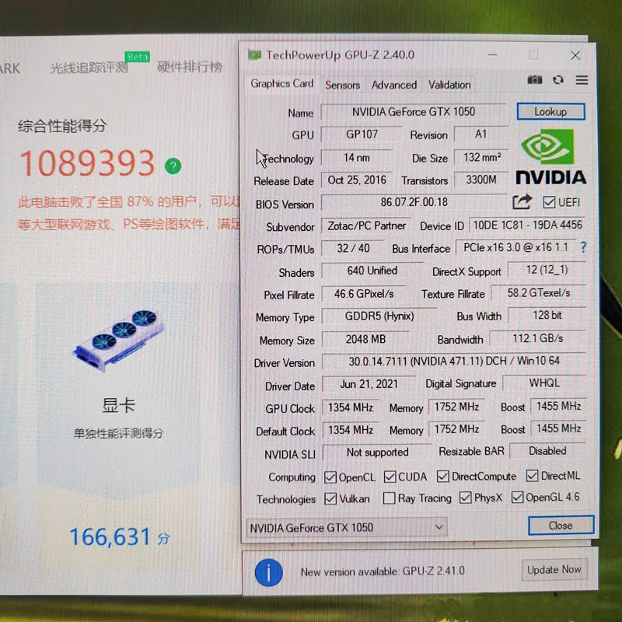Screen dimensions: 622x622
Task: Click the Transistors field 3300M
Action: pyautogui.click(x=480, y=180)
